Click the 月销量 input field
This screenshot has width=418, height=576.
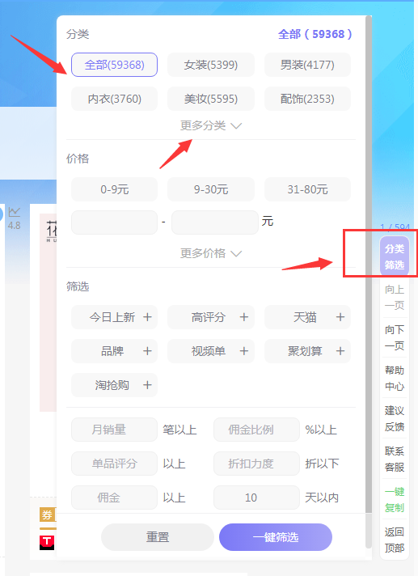pyautogui.click(x=115, y=430)
